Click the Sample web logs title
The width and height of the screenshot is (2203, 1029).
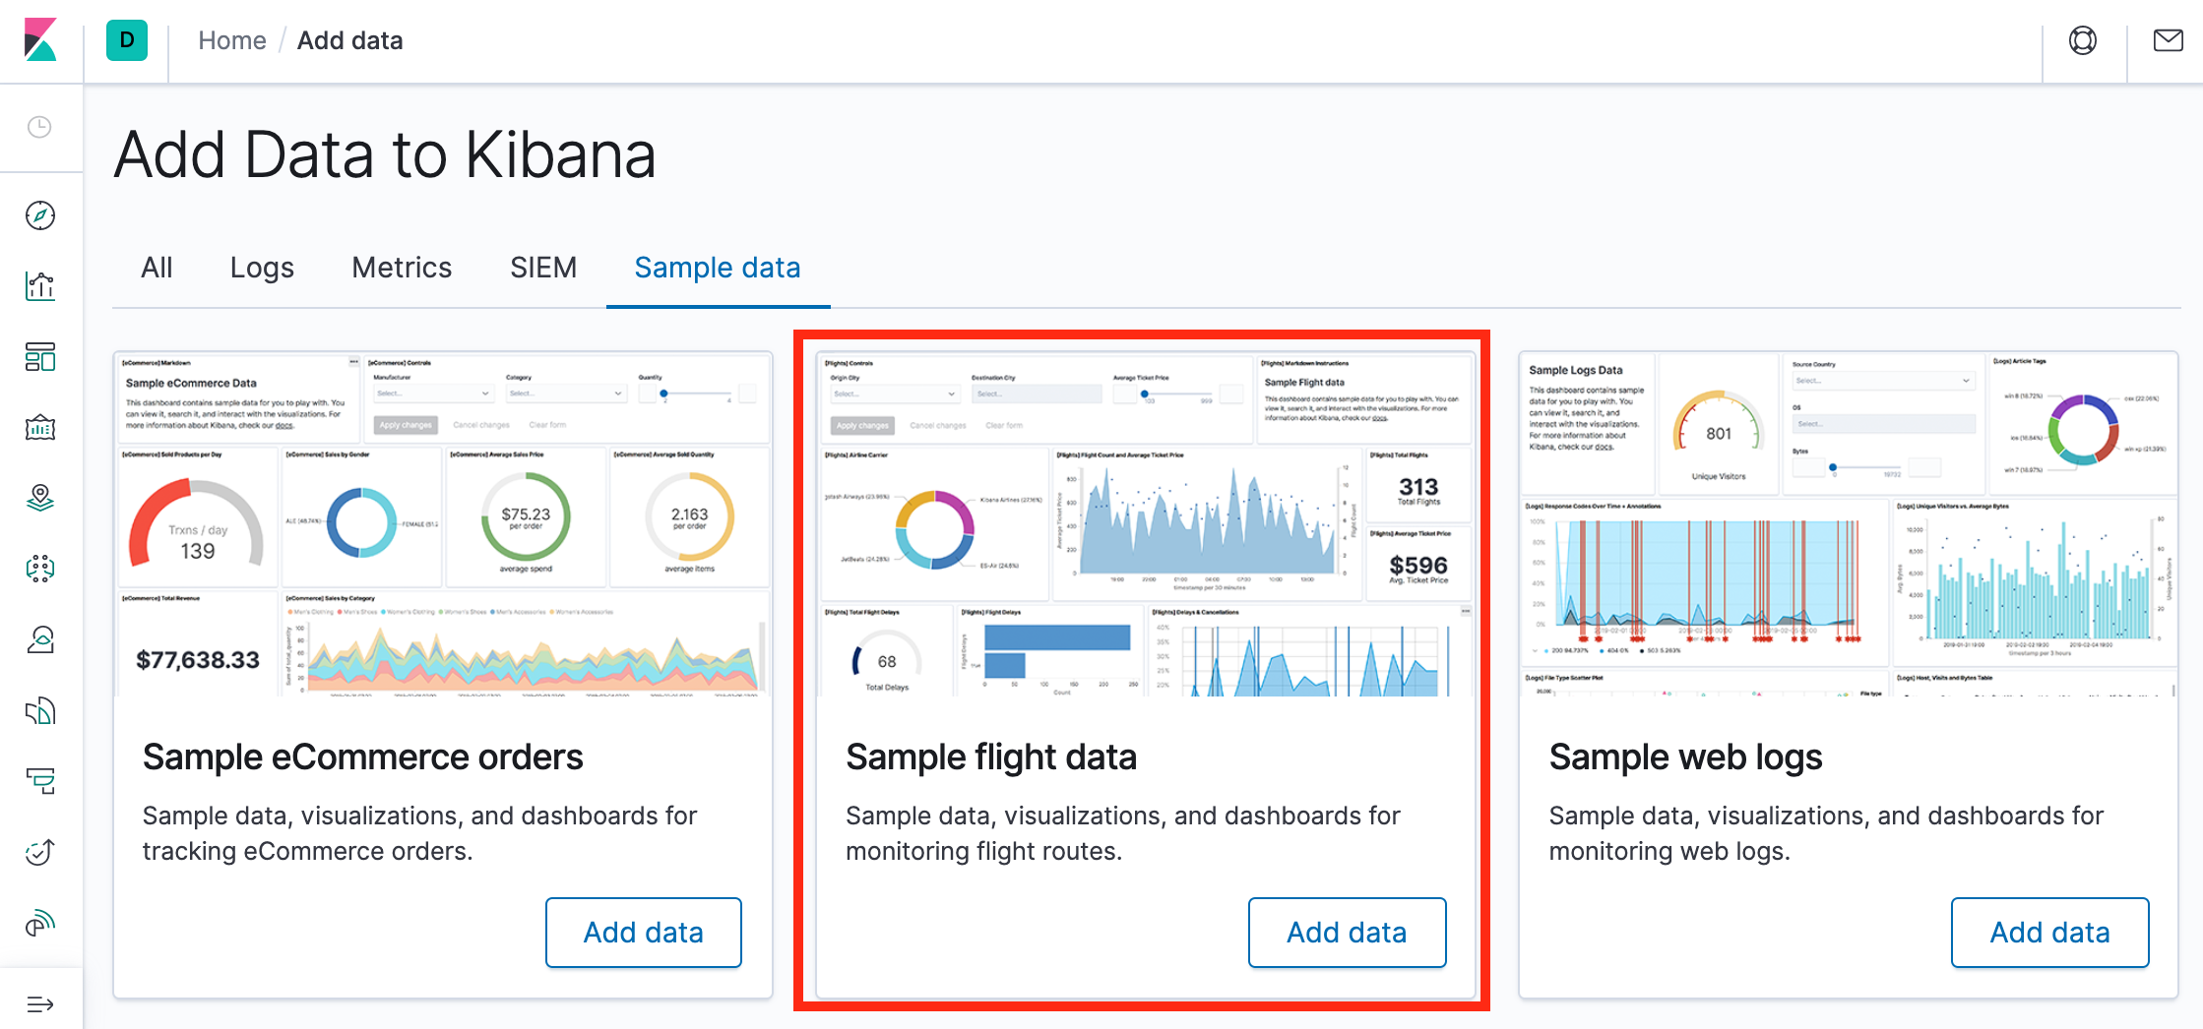[1685, 757]
